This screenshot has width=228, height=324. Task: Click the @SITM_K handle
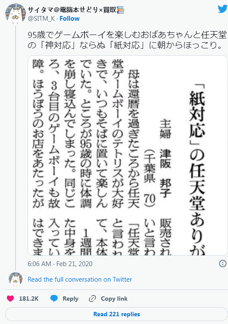[41, 19]
